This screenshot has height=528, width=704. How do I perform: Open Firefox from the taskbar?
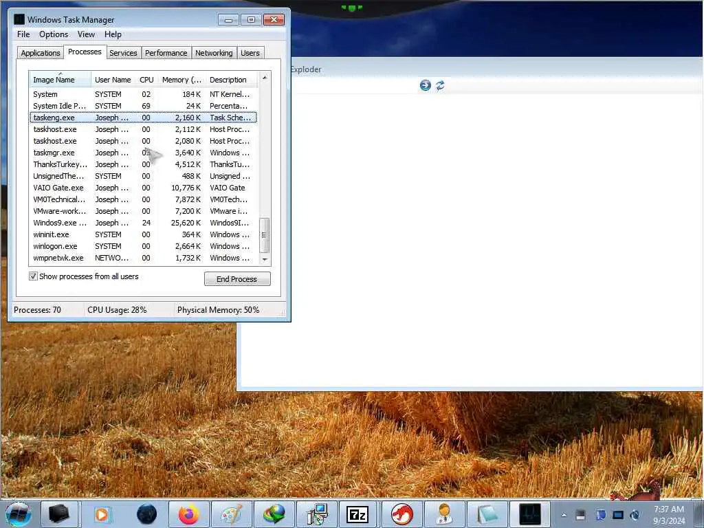click(x=189, y=514)
